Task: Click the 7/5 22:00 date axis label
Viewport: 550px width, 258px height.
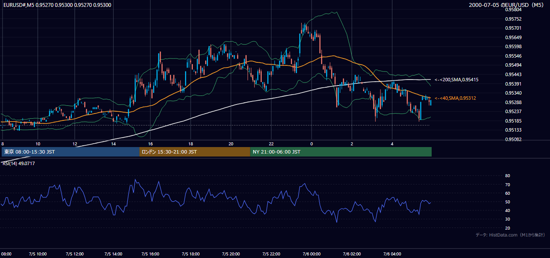Action: coord(271,254)
